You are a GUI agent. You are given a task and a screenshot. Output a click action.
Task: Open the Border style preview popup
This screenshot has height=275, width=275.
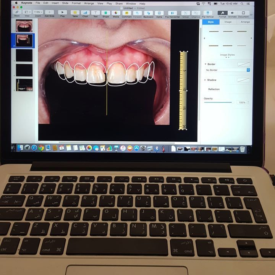click(244, 64)
